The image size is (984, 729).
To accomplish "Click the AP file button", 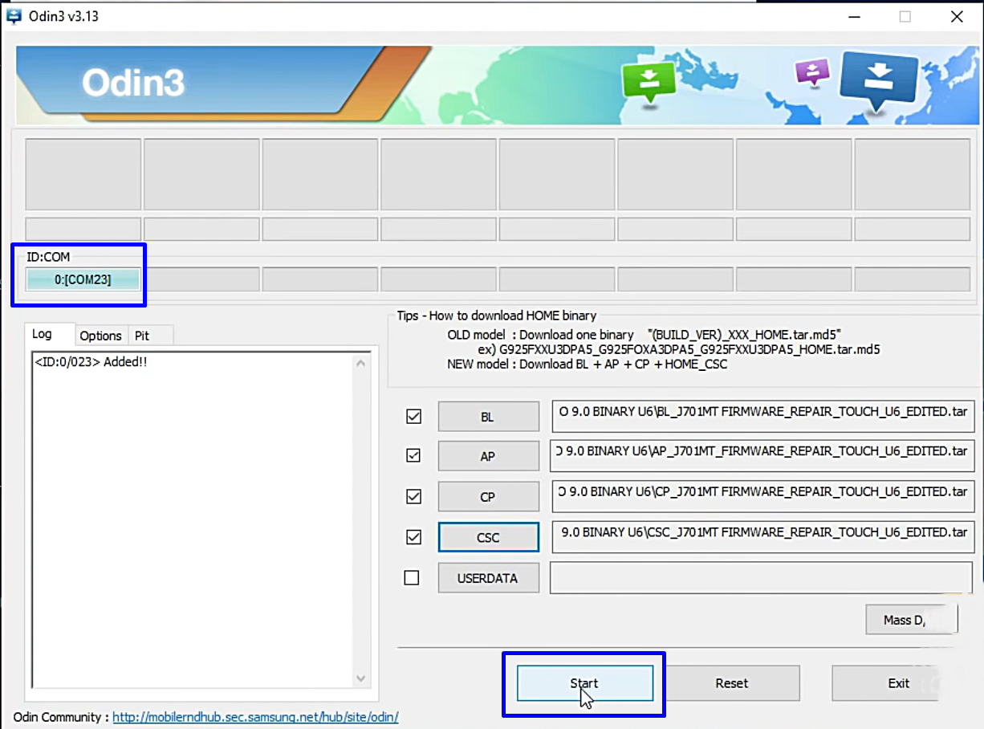I will [x=488, y=456].
